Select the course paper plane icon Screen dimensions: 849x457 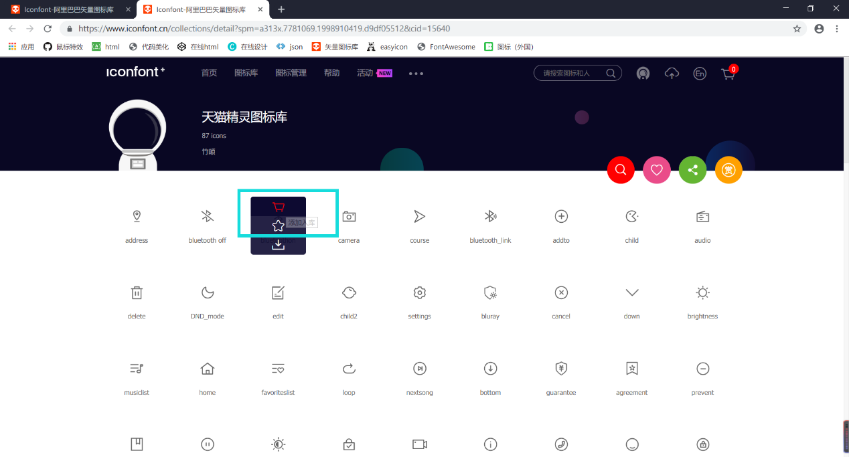(420, 216)
